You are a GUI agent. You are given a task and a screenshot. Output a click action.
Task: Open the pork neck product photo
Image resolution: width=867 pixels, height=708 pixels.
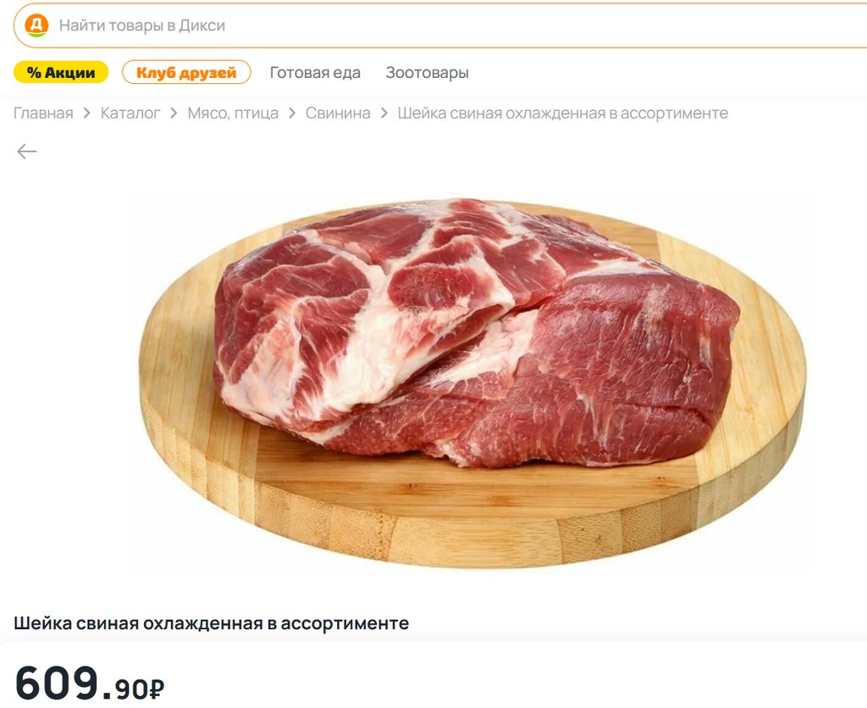[x=472, y=383]
